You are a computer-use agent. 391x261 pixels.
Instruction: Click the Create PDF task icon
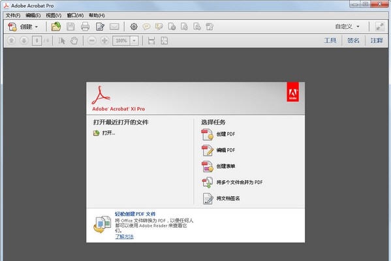(208, 134)
